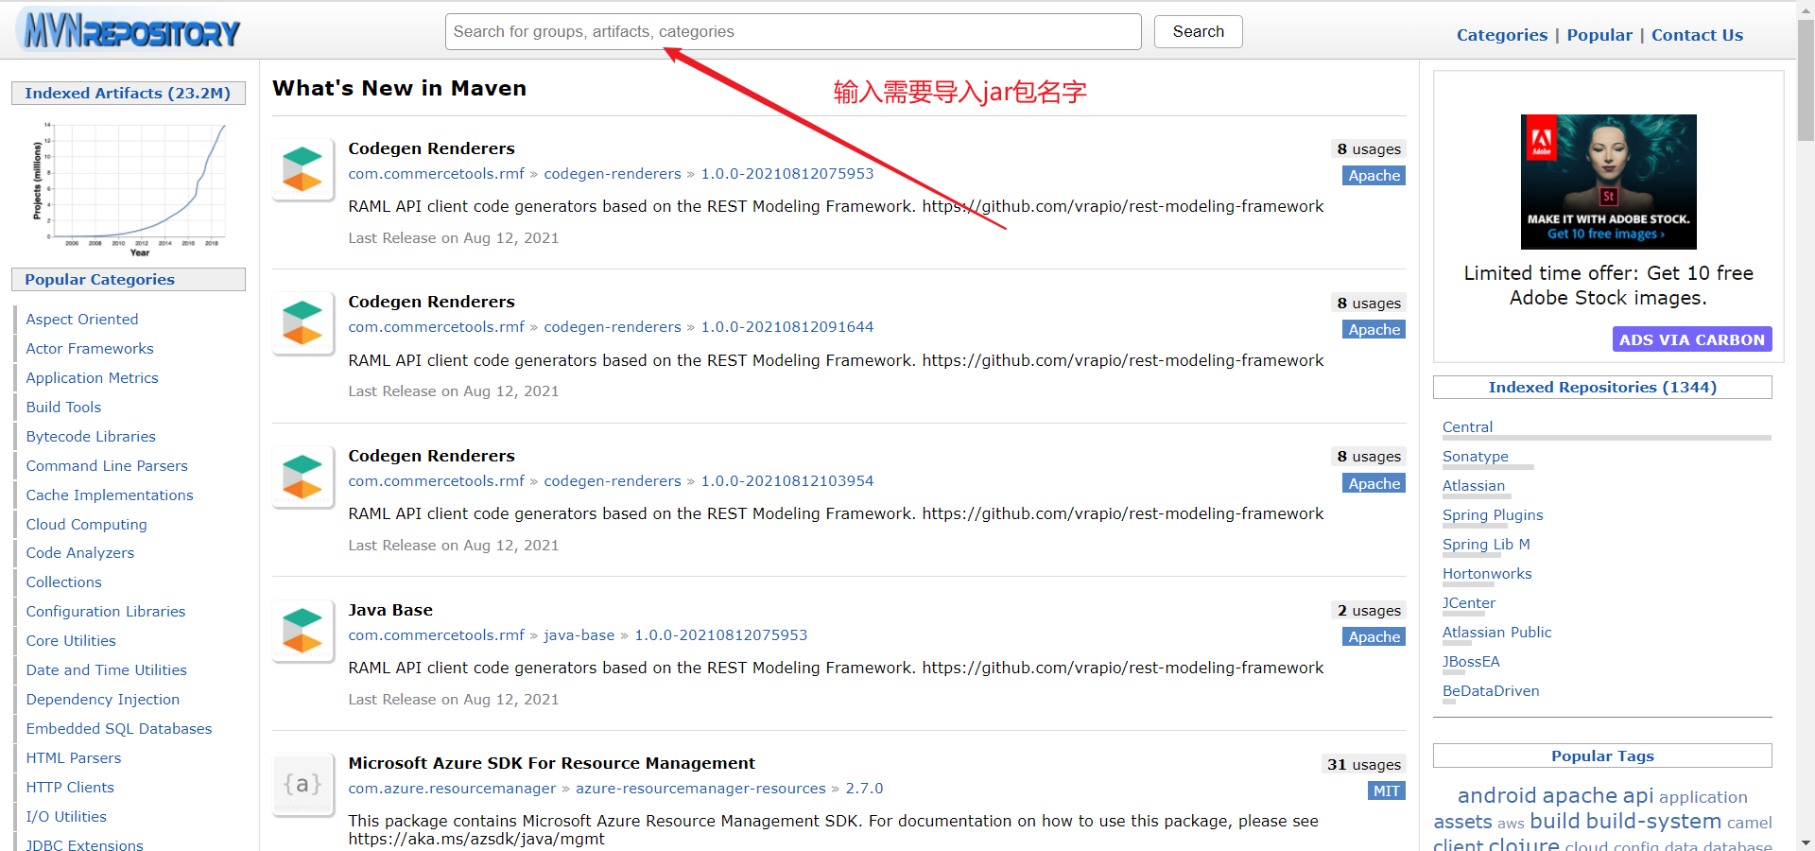Open the BeDataDriven repository
Viewport: 1815px width, 851px height.
point(1491,690)
